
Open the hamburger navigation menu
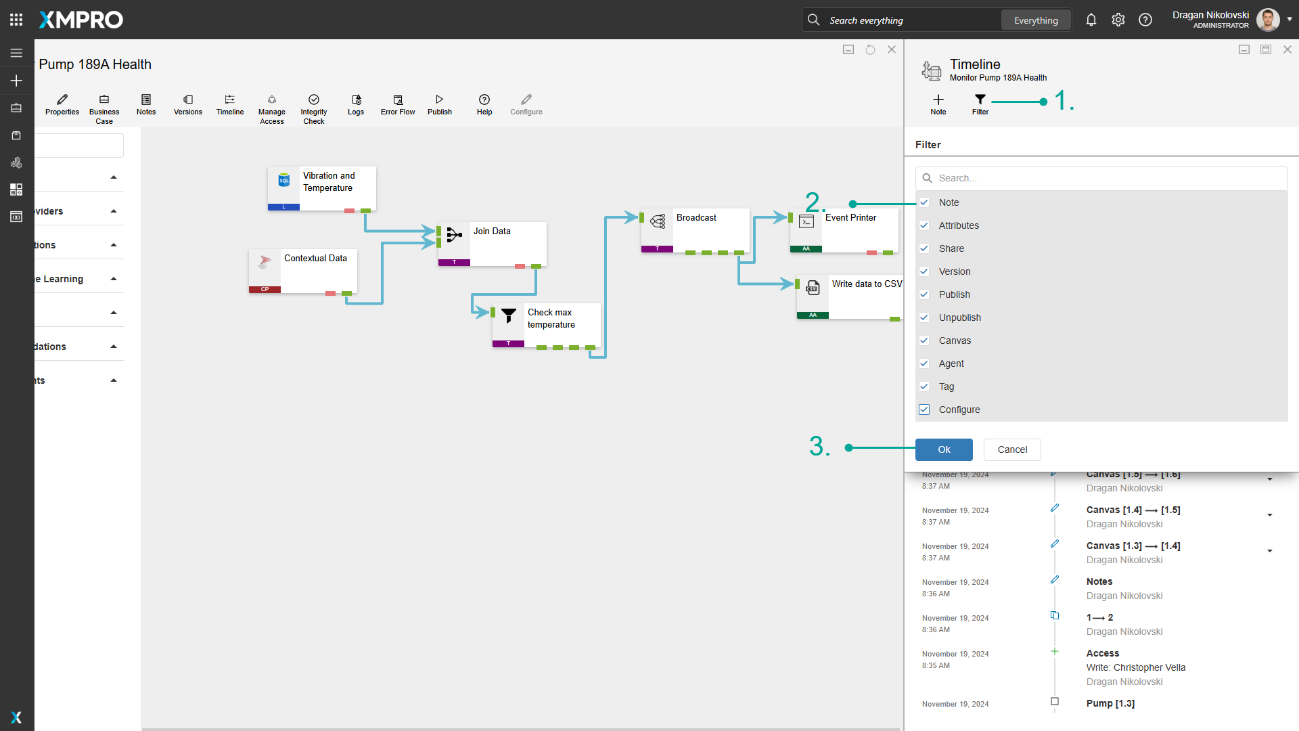pyautogui.click(x=16, y=53)
